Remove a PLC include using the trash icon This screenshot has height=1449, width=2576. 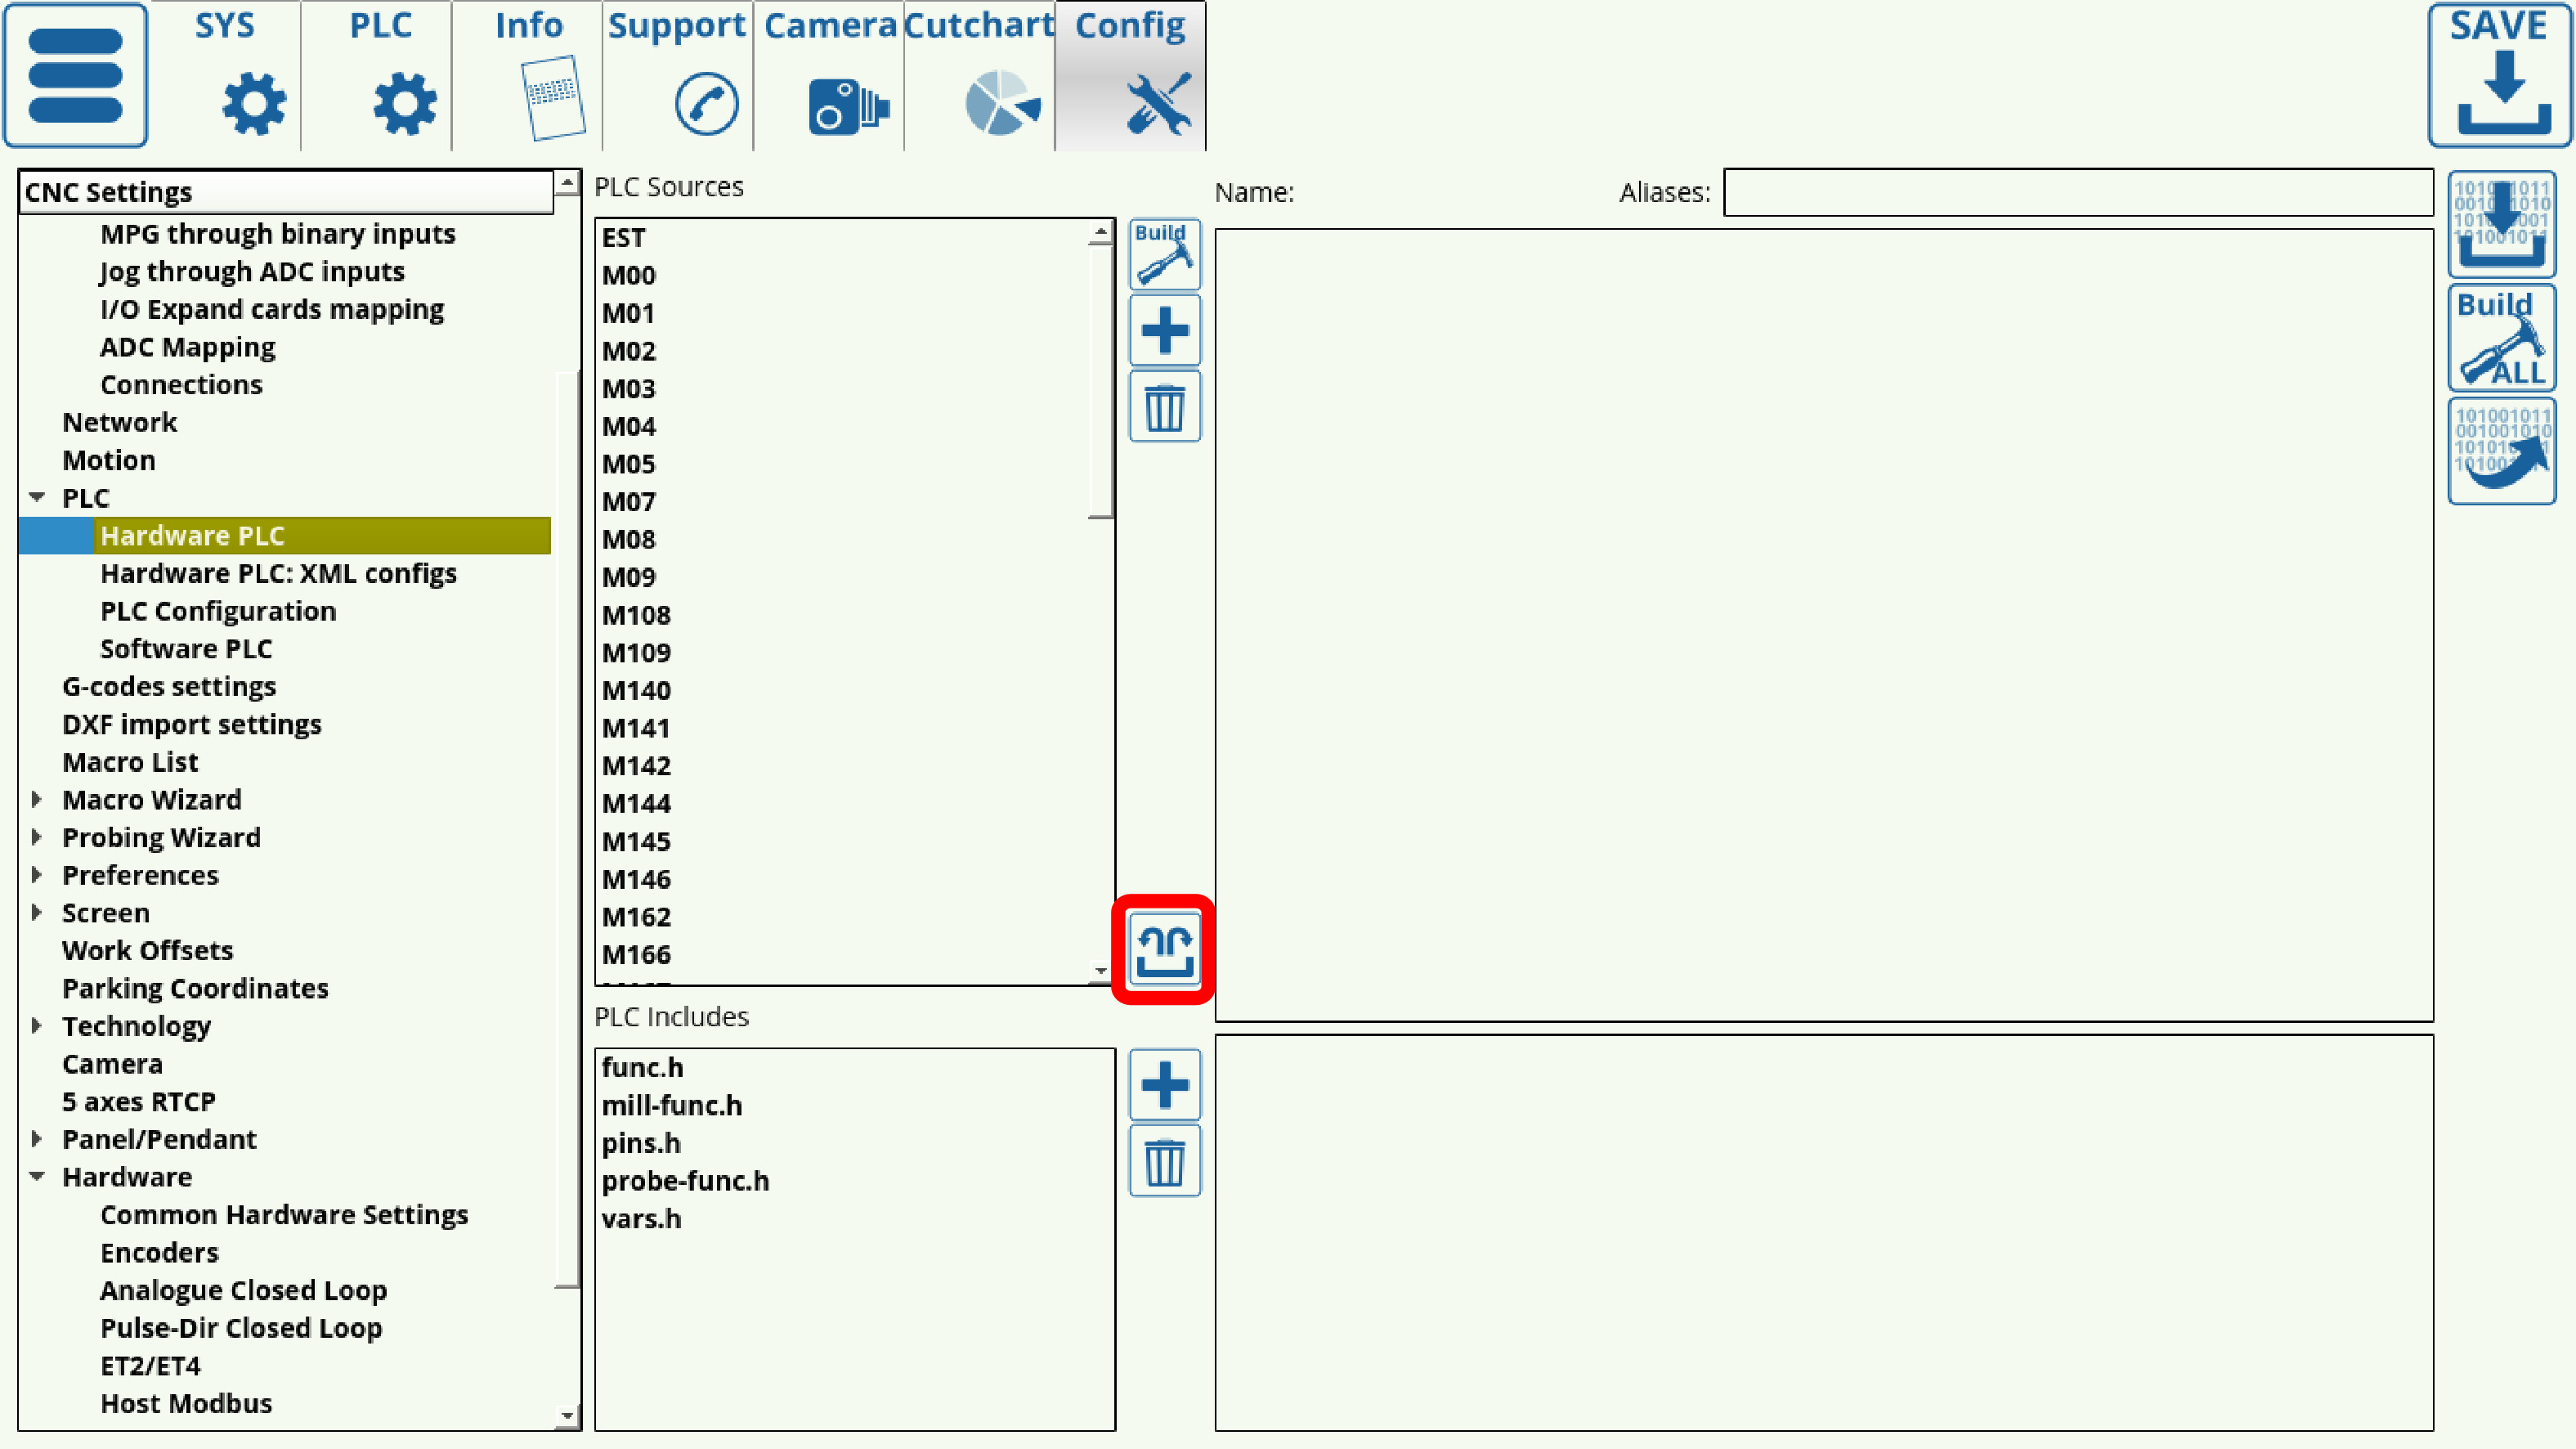coord(1163,1162)
